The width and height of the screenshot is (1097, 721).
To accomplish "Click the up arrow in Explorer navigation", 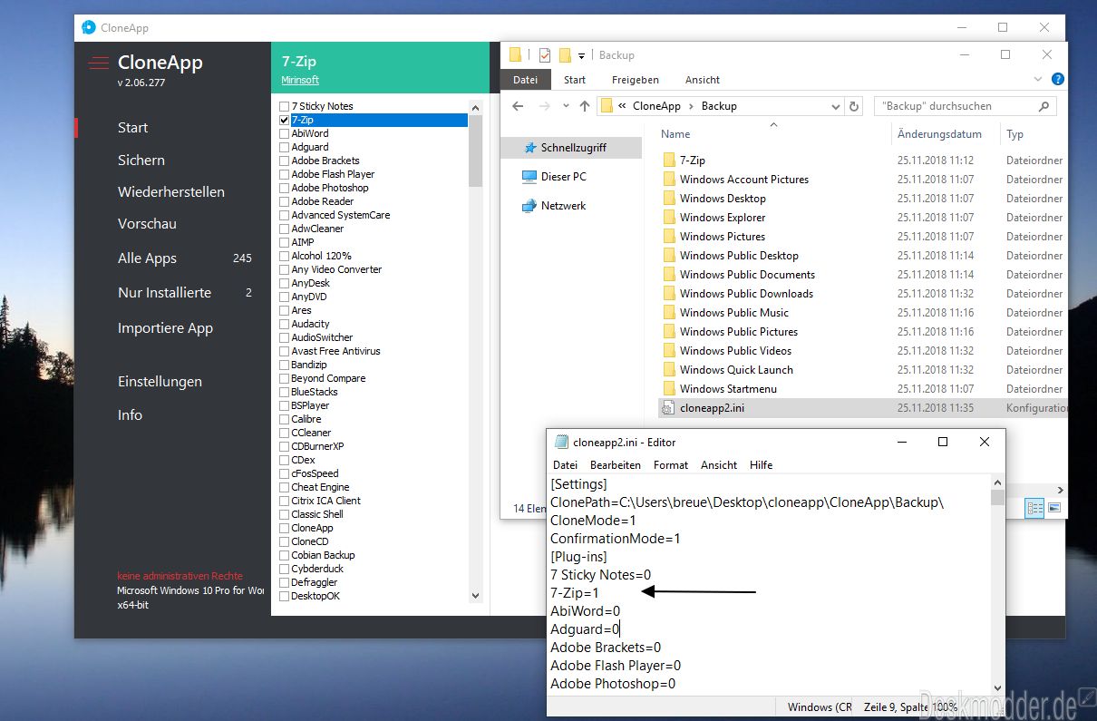I will (x=585, y=106).
